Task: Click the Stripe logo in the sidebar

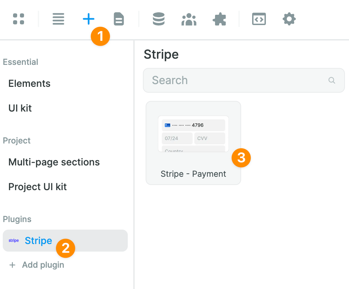Action: [x=14, y=241]
